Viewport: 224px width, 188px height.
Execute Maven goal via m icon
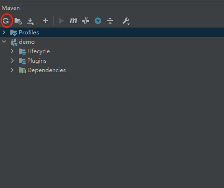coord(73,21)
